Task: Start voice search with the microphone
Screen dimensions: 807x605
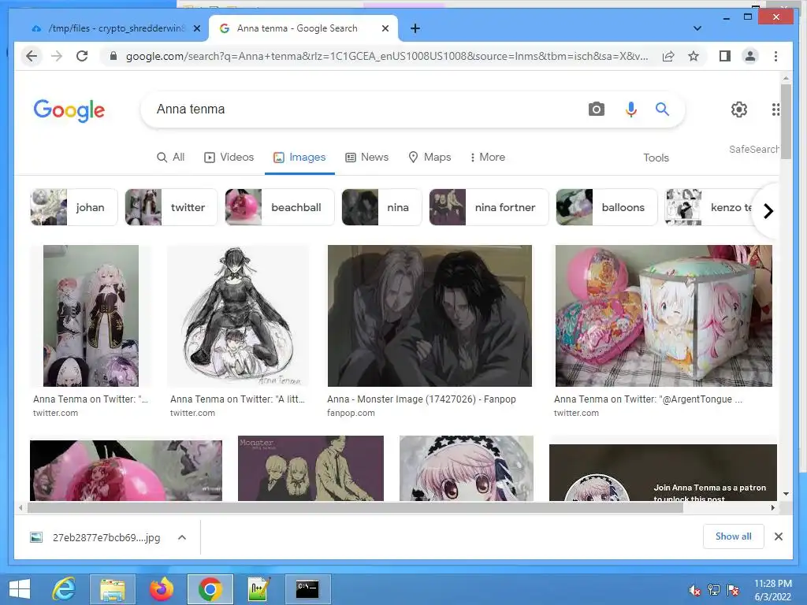Action: [x=631, y=109]
